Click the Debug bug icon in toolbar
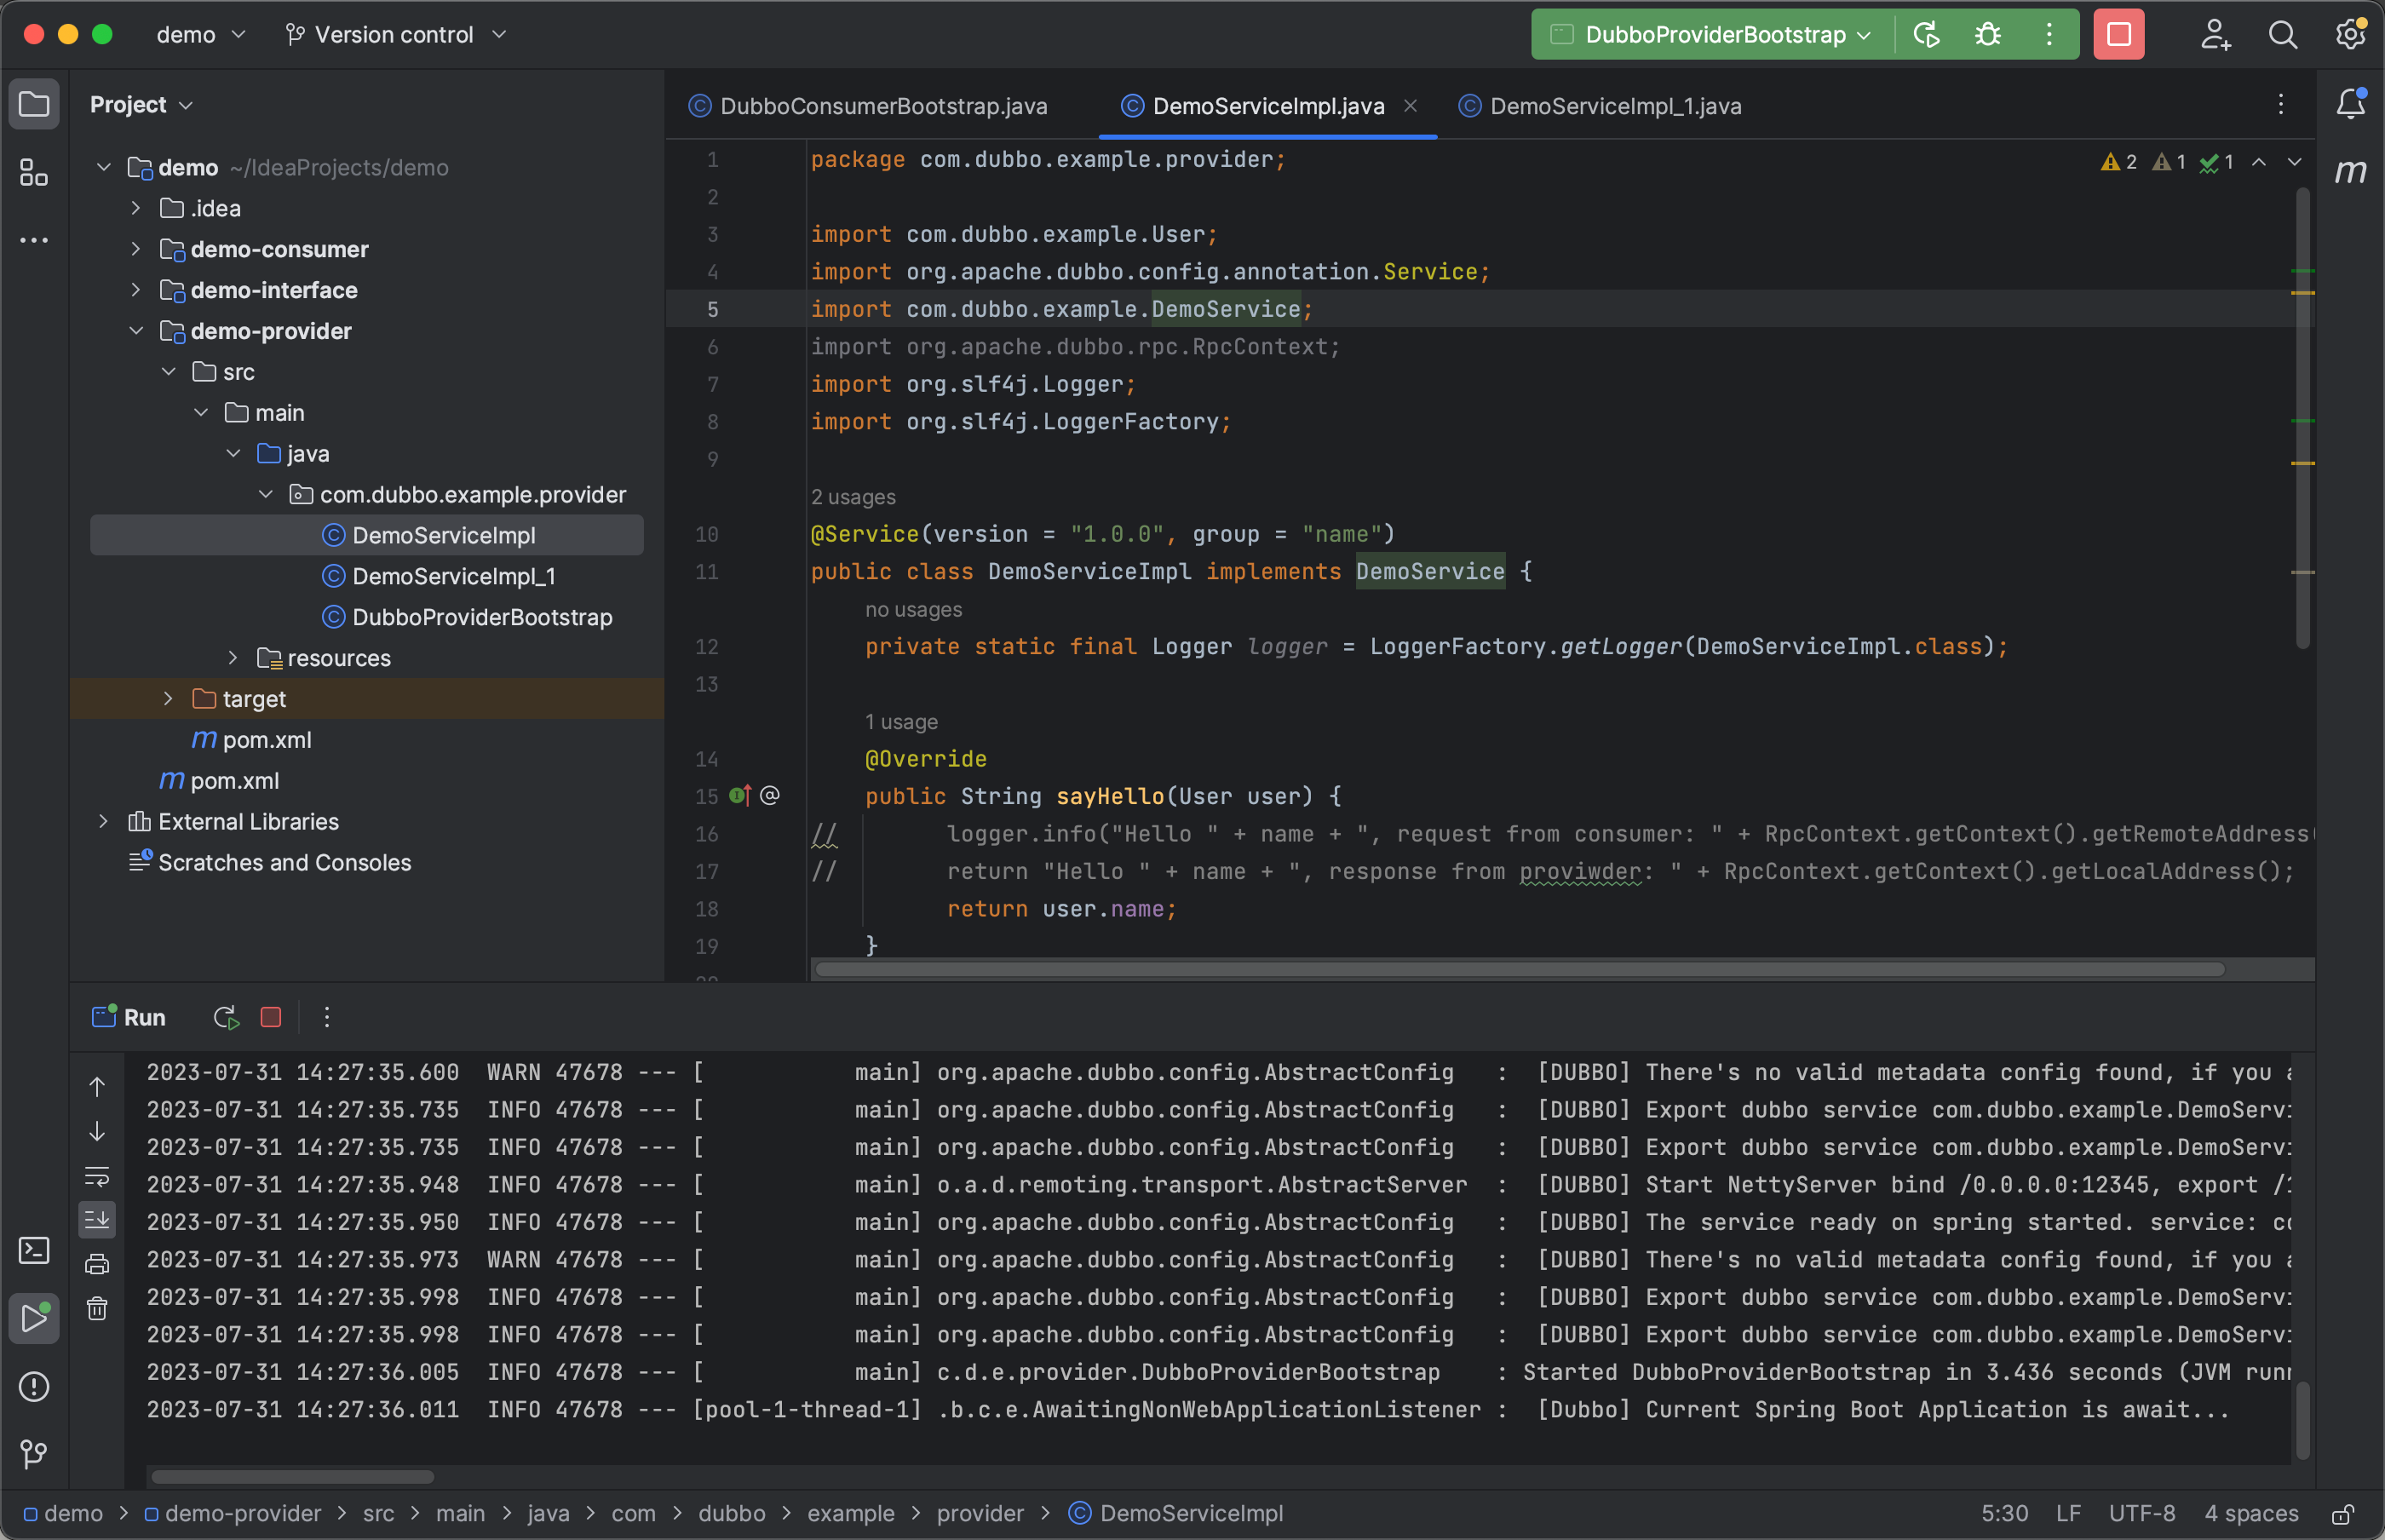Image resolution: width=2385 pixels, height=1540 pixels. 1987,35
